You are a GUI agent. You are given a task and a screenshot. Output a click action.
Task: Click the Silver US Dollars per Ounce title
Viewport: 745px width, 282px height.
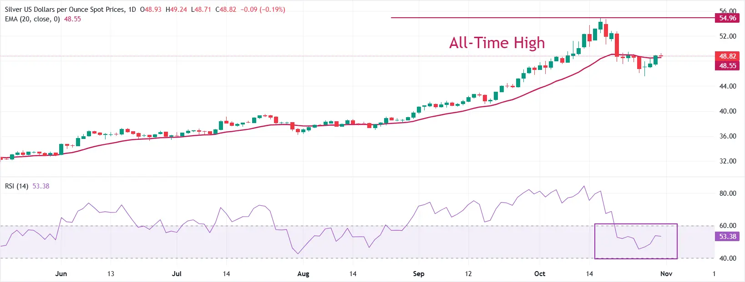(64, 10)
